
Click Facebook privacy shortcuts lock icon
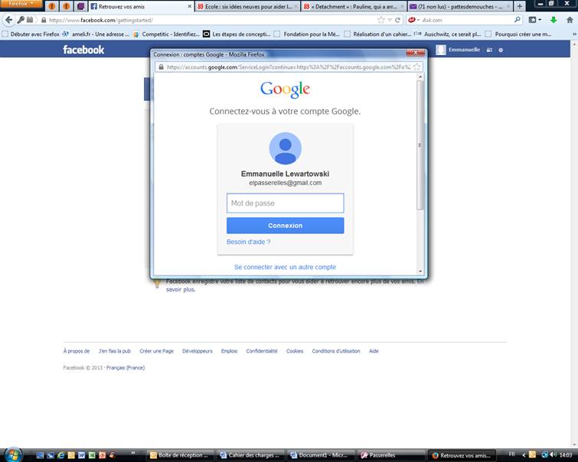[x=489, y=50]
